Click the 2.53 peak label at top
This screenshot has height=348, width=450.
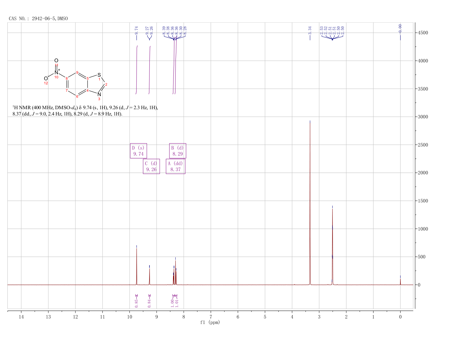click(x=322, y=30)
